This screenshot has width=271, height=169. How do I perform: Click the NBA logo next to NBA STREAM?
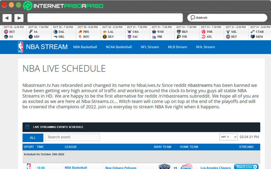(x=20, y=47)
